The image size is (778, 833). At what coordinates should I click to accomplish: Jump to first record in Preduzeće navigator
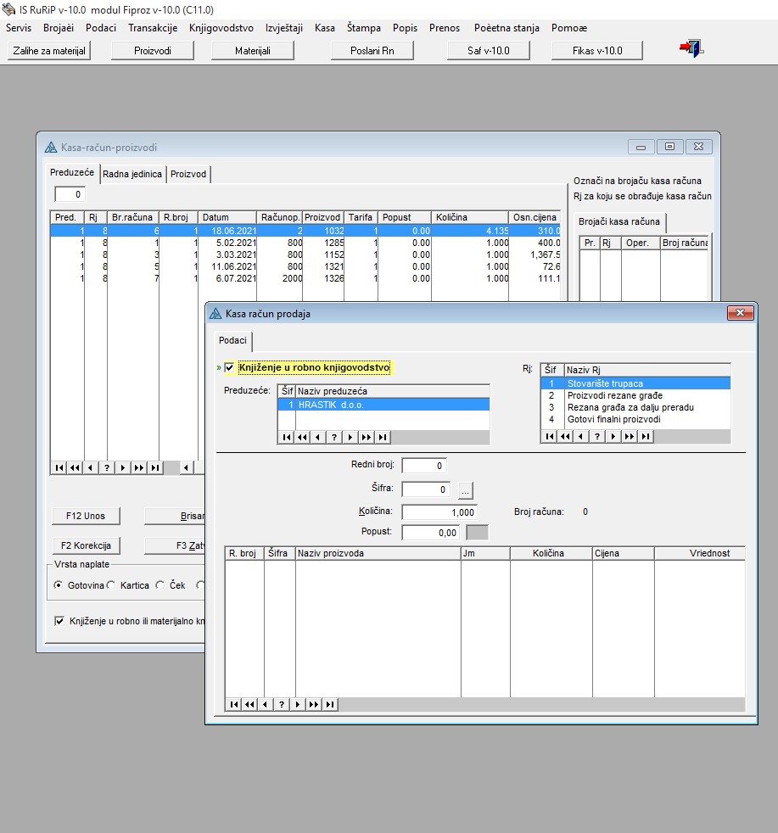point(286,437)
